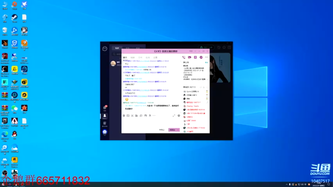Switch to the 文件 tab in chat window

click(x=140, y=57)
